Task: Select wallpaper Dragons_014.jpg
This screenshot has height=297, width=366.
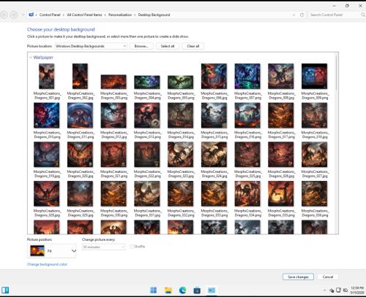Action: [181, 115]
